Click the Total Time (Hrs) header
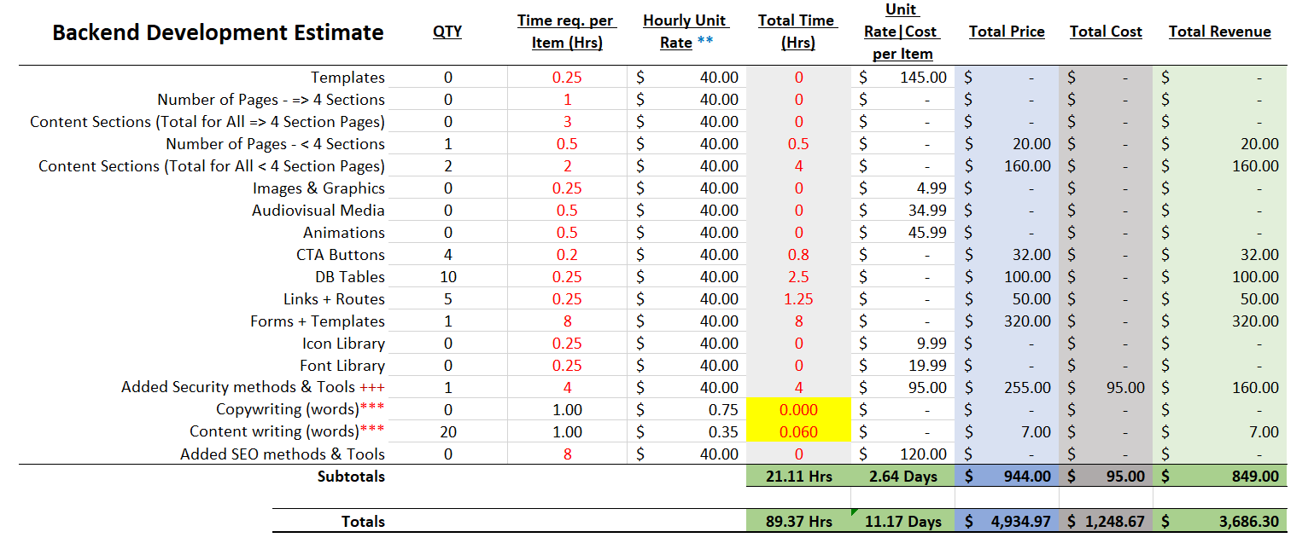The image size is (1314, 555). click(x=797, y=30)
